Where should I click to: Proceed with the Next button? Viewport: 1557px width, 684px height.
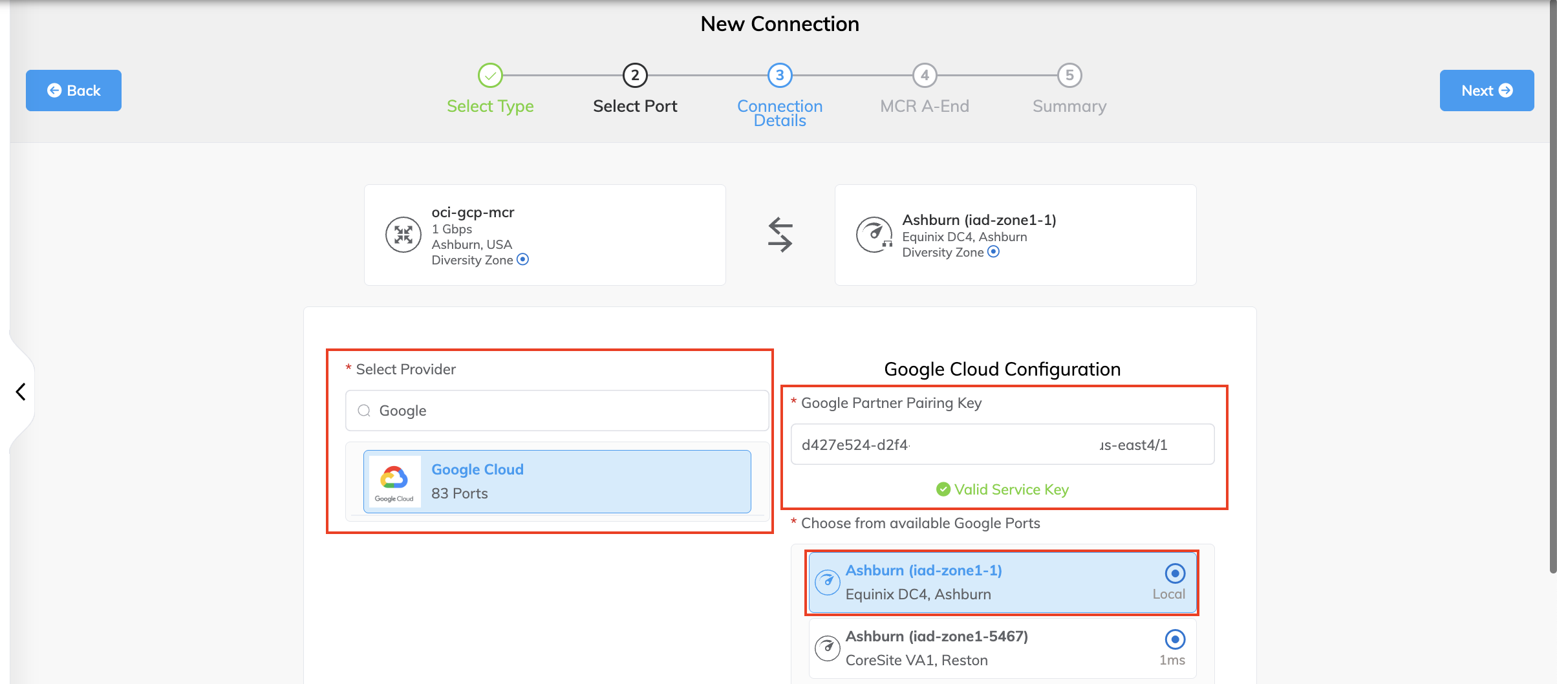pos(1487,91)
